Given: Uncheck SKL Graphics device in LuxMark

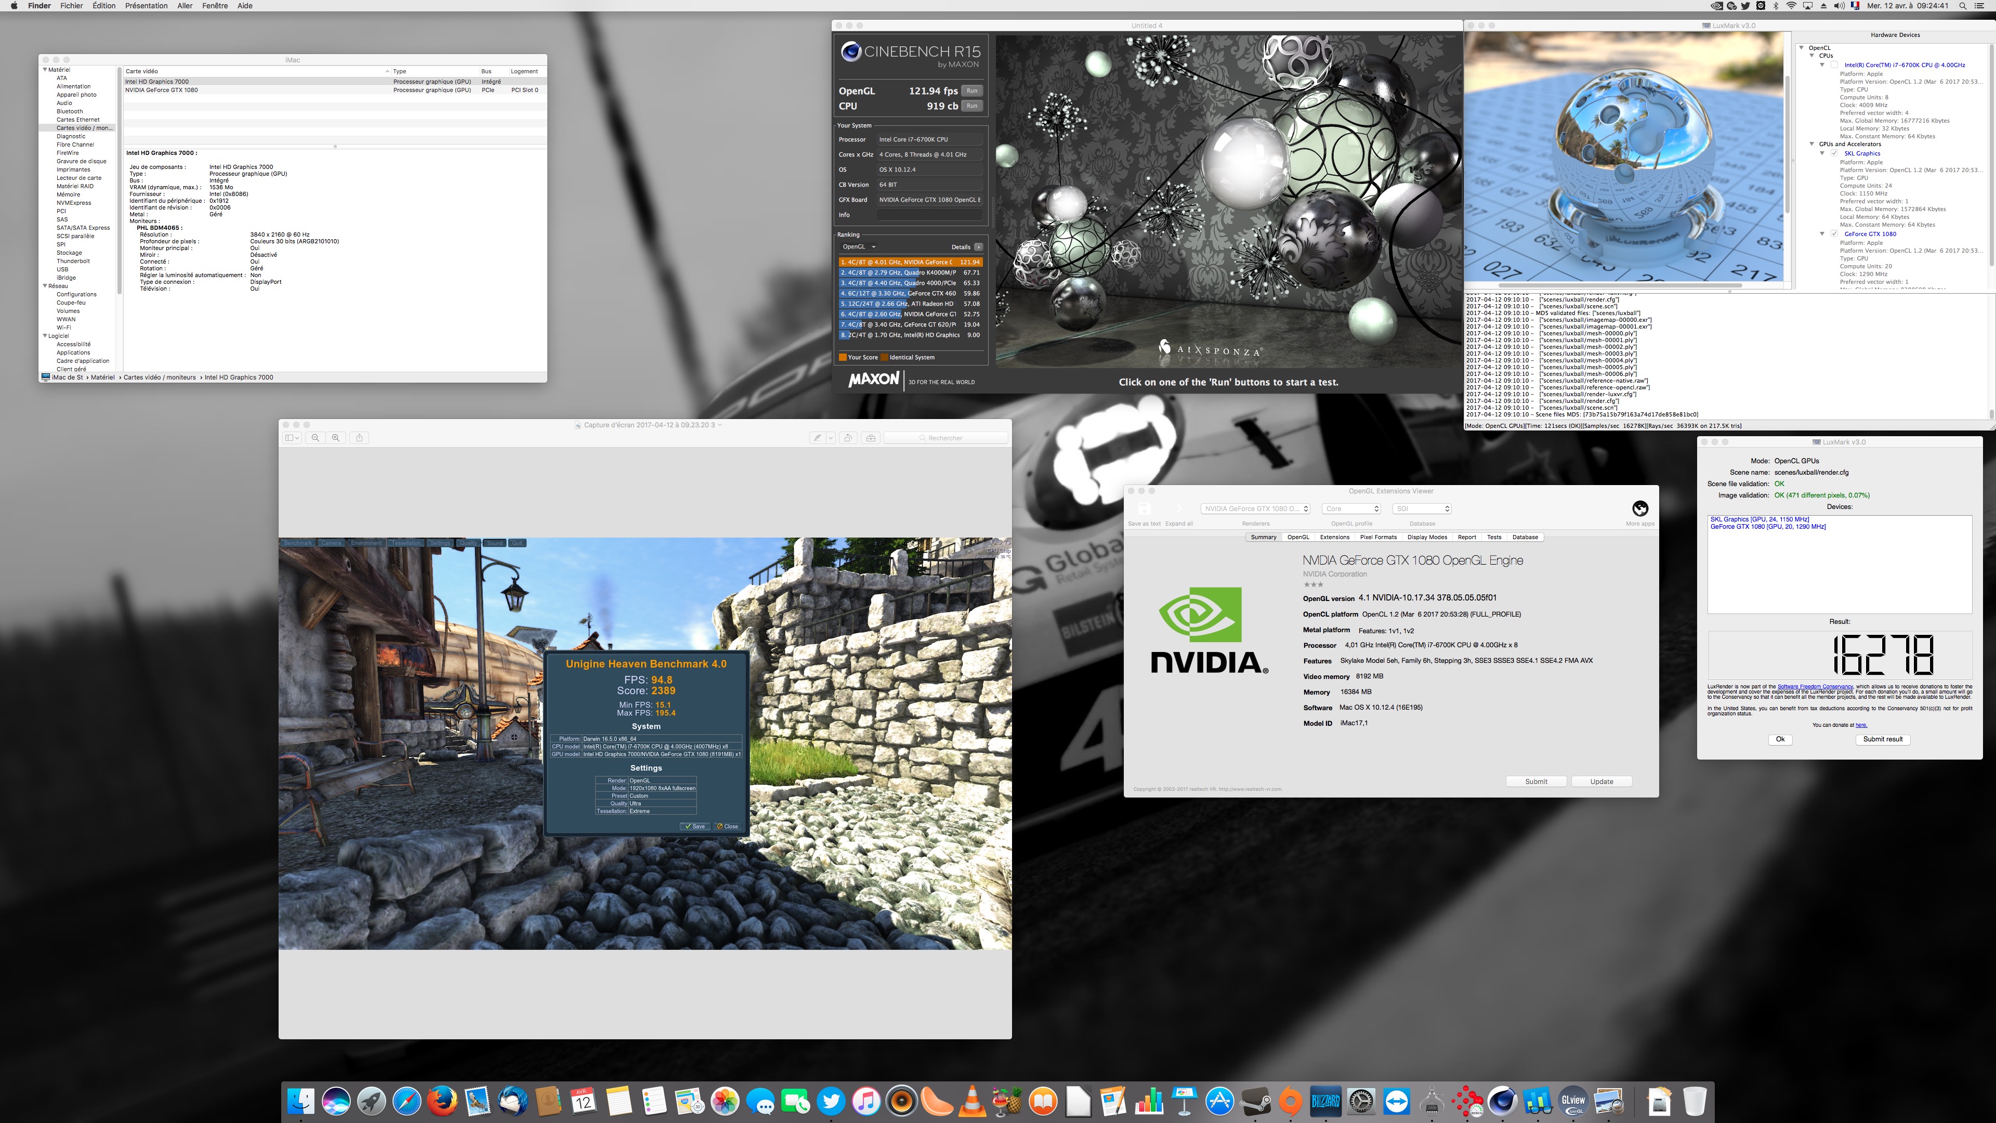Looking at the screenshot, I should [1834, 153].
